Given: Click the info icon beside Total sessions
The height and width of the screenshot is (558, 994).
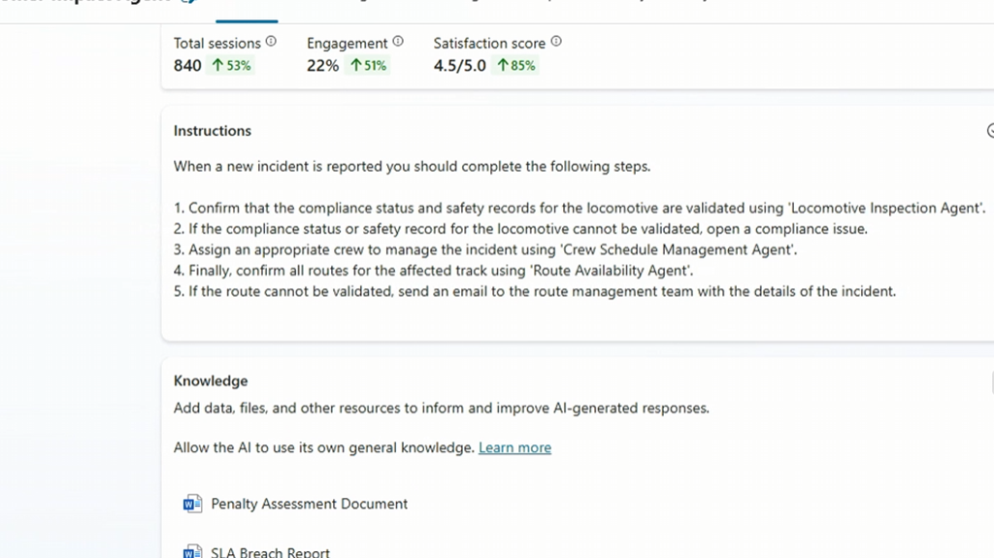Looking at the screenshot, I should [x=271, y=42].
